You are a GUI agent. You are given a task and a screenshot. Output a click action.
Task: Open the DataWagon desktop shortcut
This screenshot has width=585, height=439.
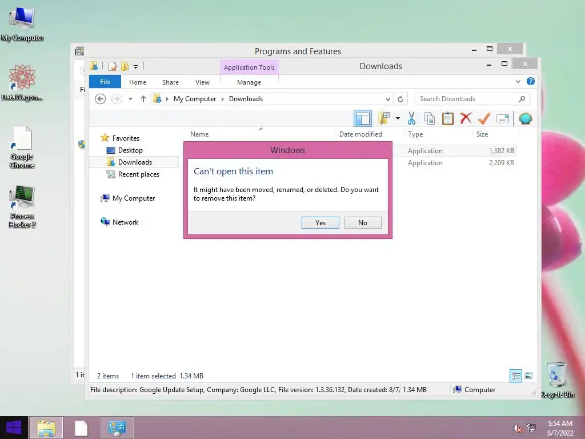(x=22, y=82)
